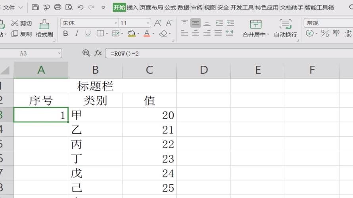Activate the Format Painter (格式刷)

coord(44,28)
